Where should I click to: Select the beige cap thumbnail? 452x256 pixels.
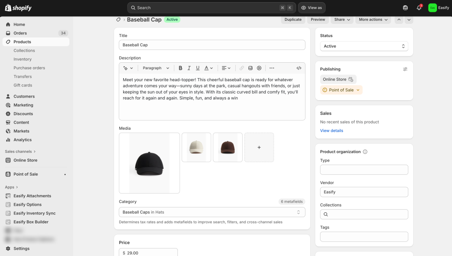[196, 147]
